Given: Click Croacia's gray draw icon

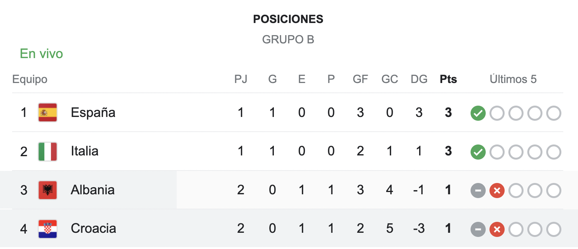Looking at the screenshot, I should 478,229.
